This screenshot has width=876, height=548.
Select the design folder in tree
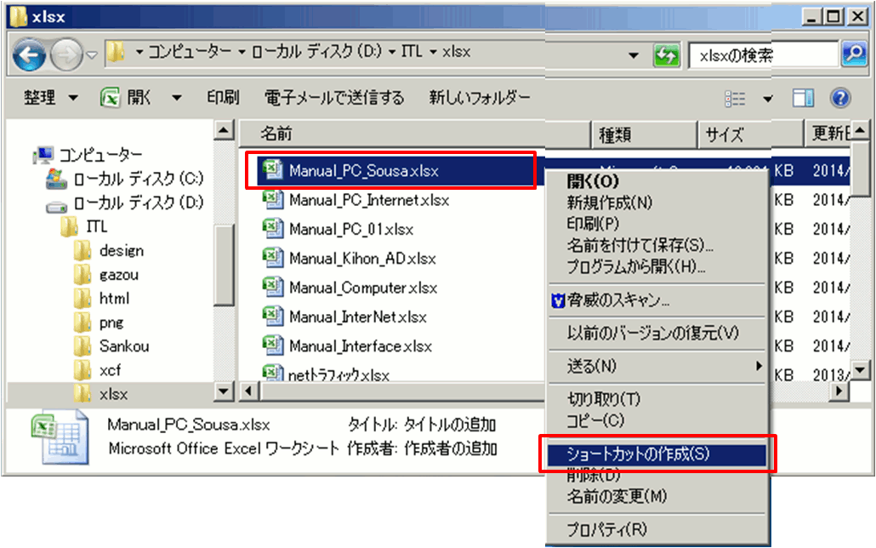point(121,250)
